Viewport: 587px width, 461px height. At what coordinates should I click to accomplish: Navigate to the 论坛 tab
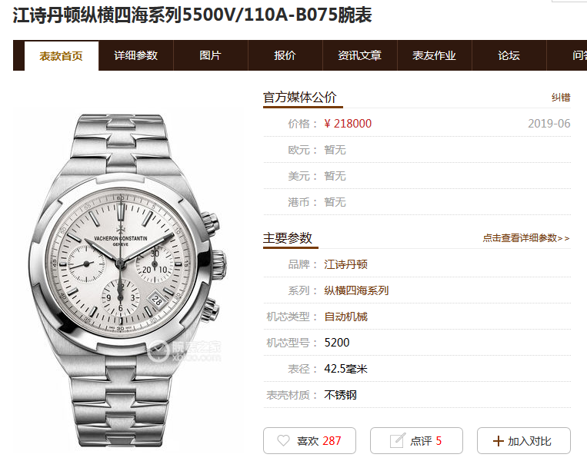point(509,55)
